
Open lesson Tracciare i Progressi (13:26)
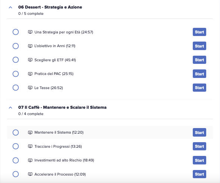(x=58, y=146)
